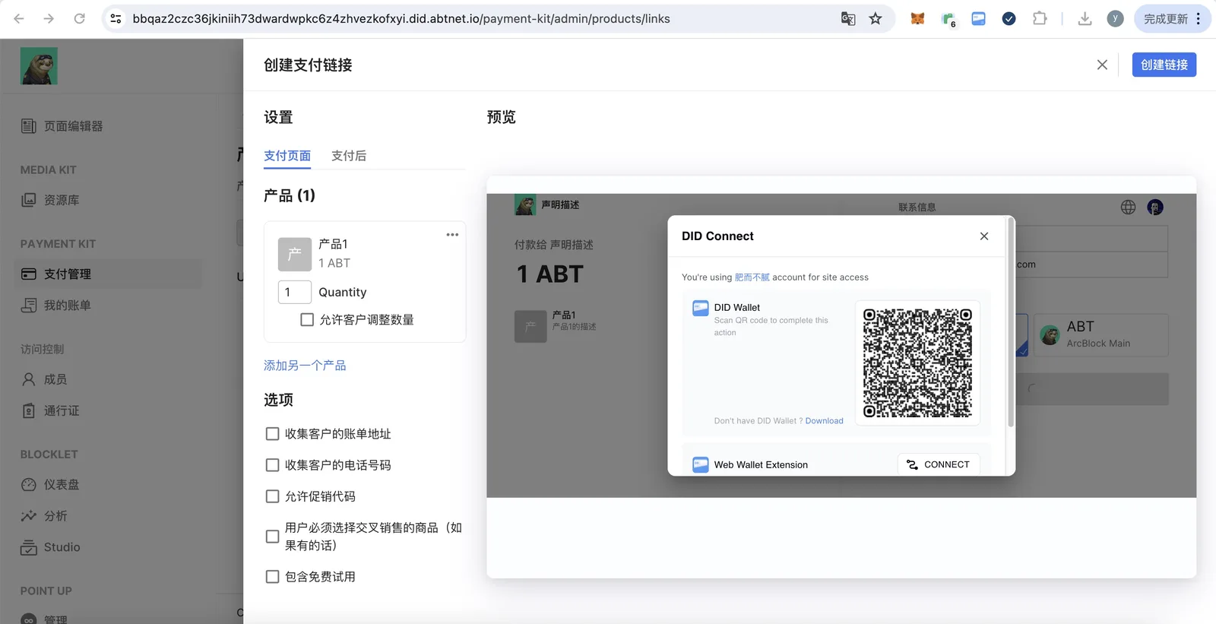
Task: Close the DID Connect popup
Action: pyautogui.click(x=984, y=236)
